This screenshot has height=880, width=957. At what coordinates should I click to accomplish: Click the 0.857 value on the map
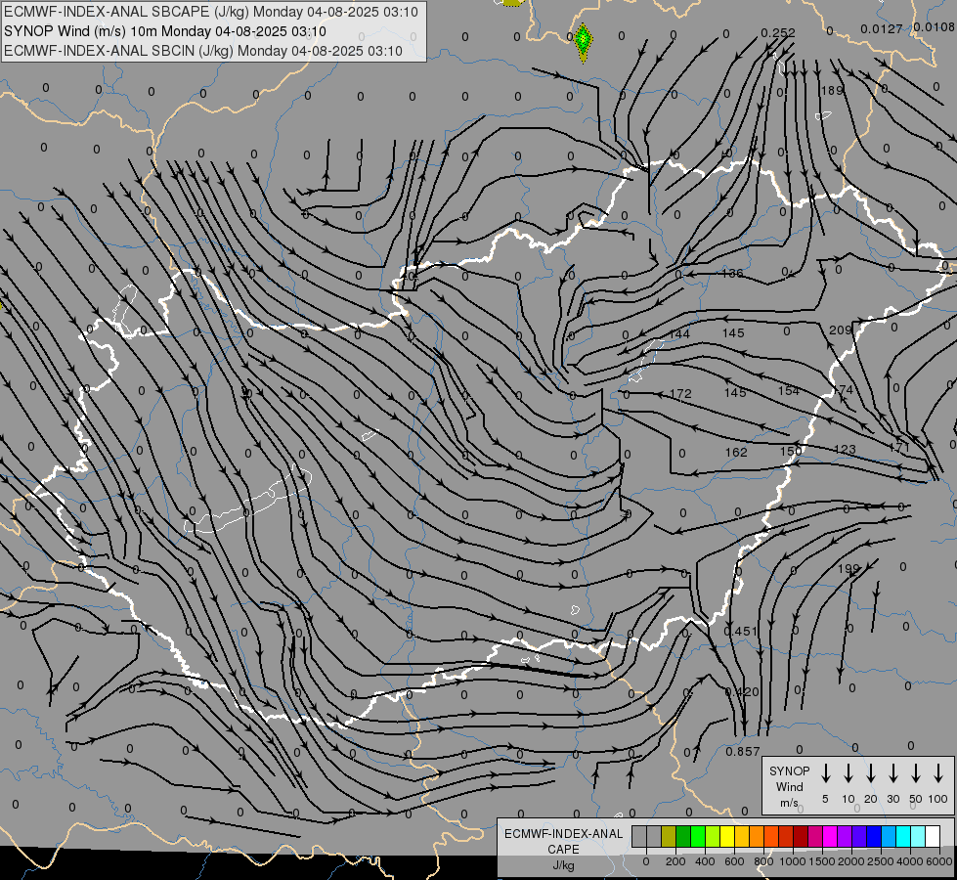coord(743,752)
